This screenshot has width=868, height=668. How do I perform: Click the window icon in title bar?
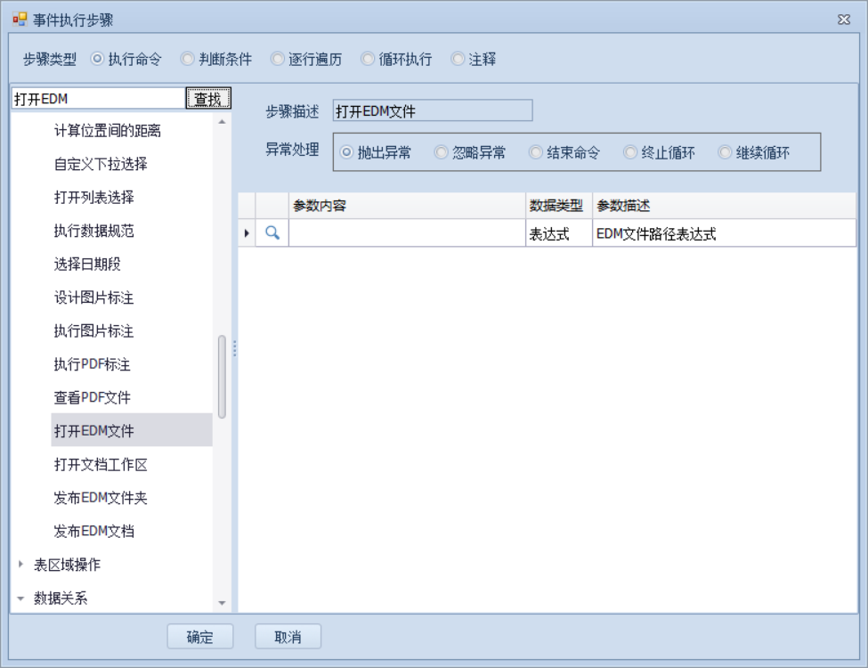[x=20, y=20]
